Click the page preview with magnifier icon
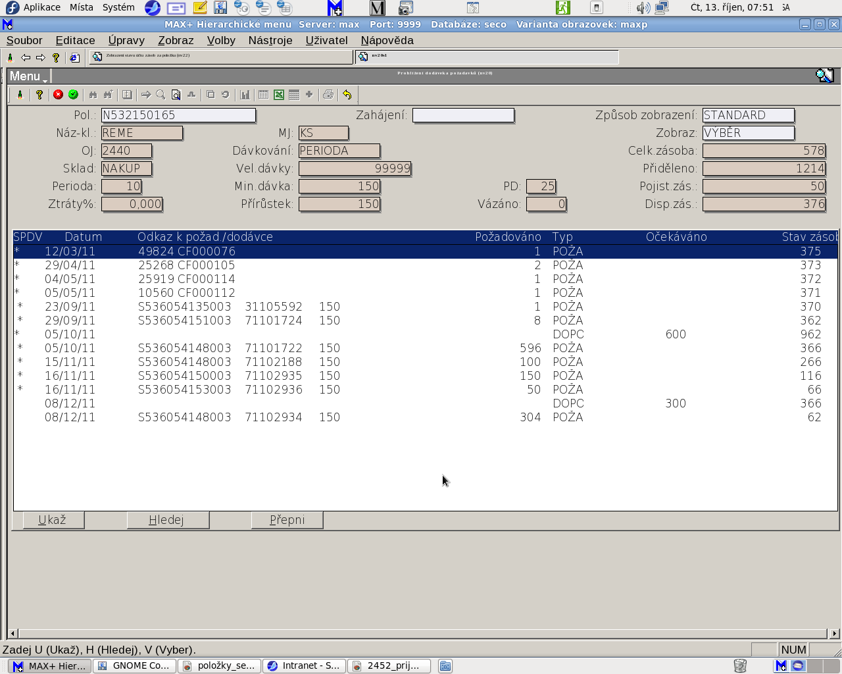The width and height of the screenshot is (842, 674). pyautogui.click(x=176, y=95)
